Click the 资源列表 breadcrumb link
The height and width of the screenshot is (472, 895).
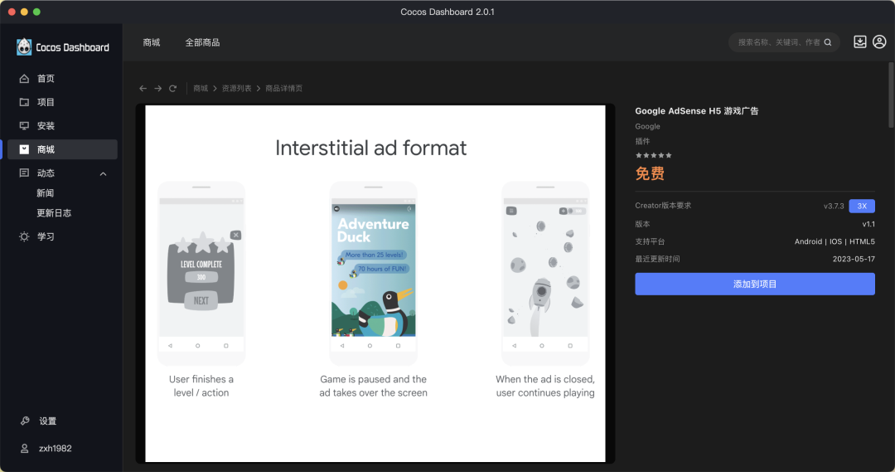(236, 89)
